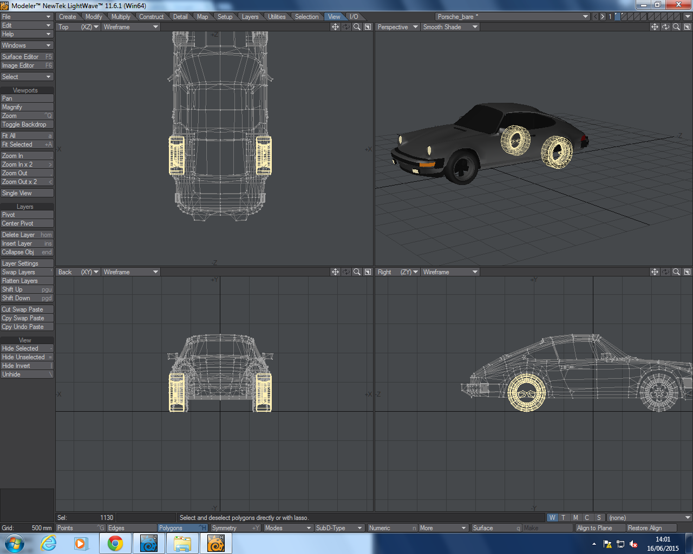Open the SubD-Type dropdown

point(339,527)
